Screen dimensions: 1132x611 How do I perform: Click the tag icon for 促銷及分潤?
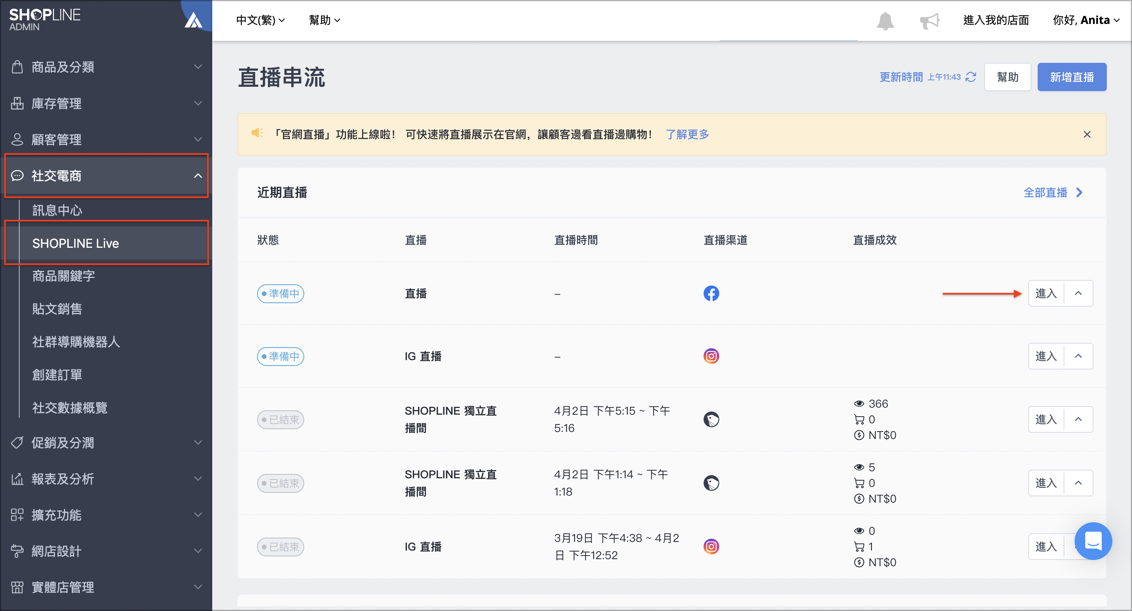(17, 443)
